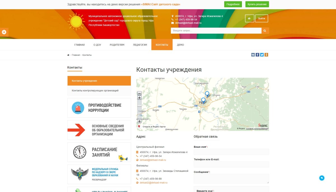Open the 'О ДОУ' navigation menu
Screen dimensions: 336x192
point(97,44)
